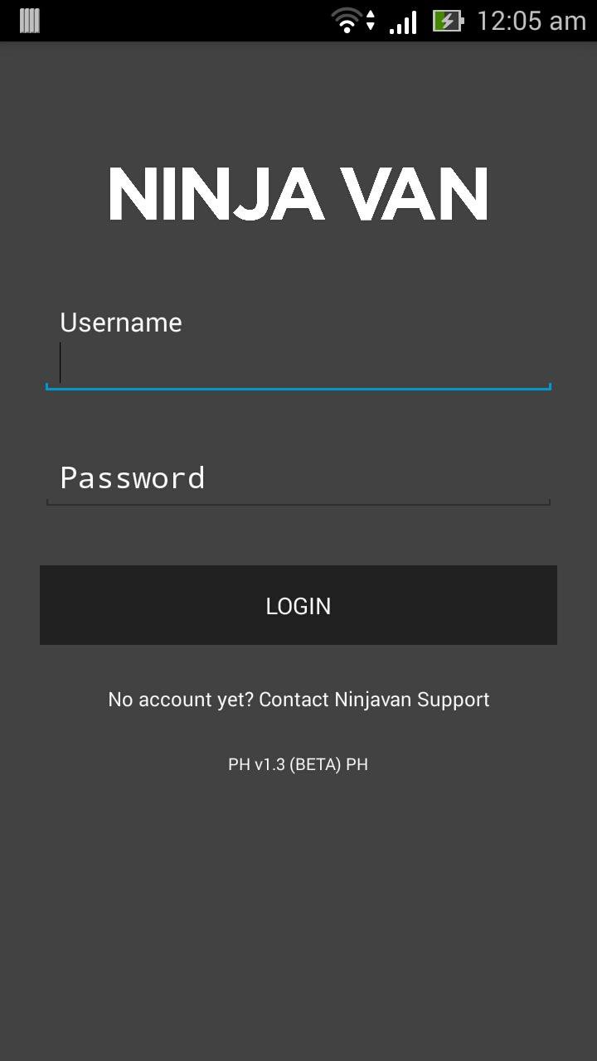Tap the NINJA VAN logo
The width and height of the screenshot is (597, 1061).
tap(298, 195)
